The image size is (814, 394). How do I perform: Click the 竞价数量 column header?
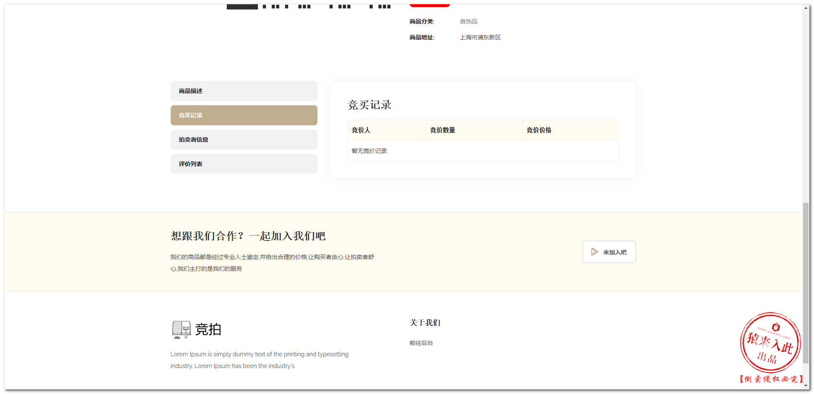(x=474, y=130)
